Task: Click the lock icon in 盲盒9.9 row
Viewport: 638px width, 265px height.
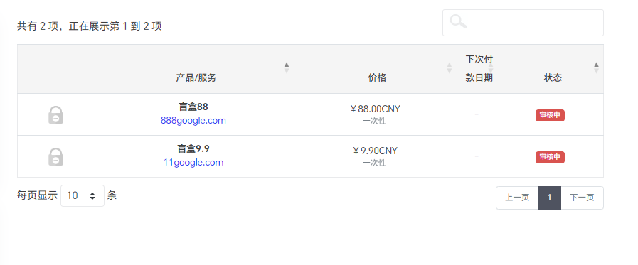Action: point(55,156)
